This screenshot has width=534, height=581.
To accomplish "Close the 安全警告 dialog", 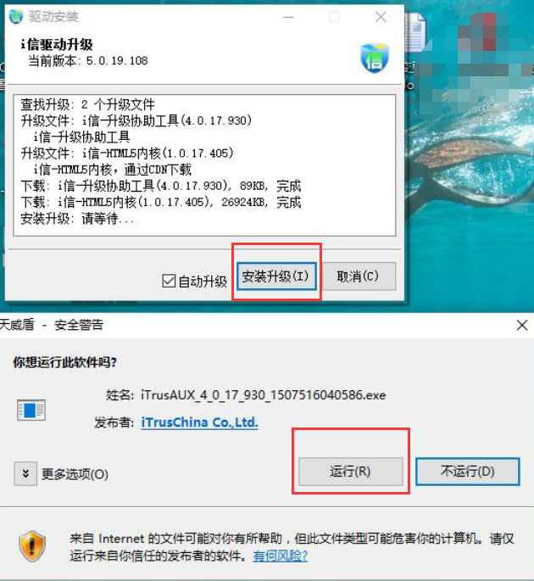I will pos(522,326).
